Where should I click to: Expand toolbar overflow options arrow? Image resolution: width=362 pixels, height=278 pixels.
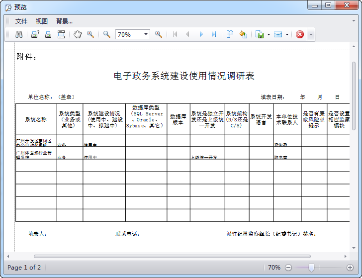pyautogui.click(x=311, y=35)
